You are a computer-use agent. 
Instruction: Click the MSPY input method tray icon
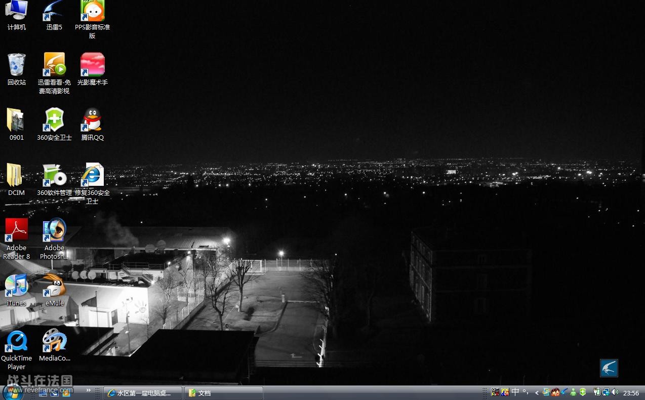(x=495, y=392)
